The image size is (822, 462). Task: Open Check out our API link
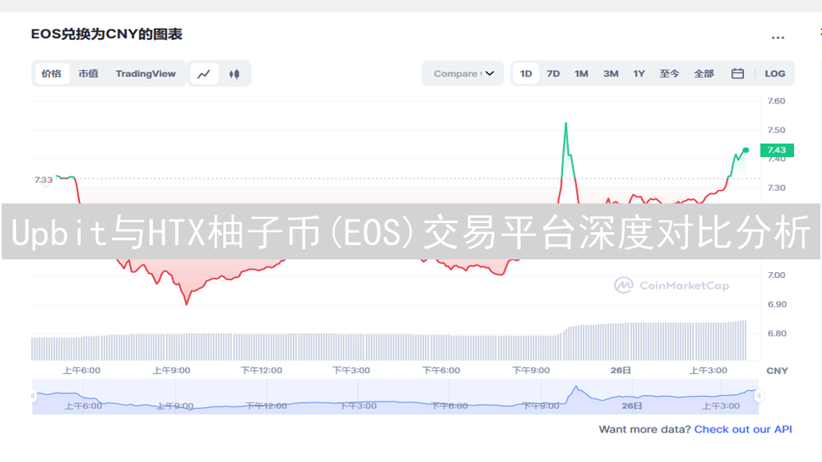[743, 429]
